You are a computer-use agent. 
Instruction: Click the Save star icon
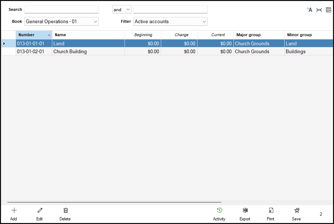297,210
